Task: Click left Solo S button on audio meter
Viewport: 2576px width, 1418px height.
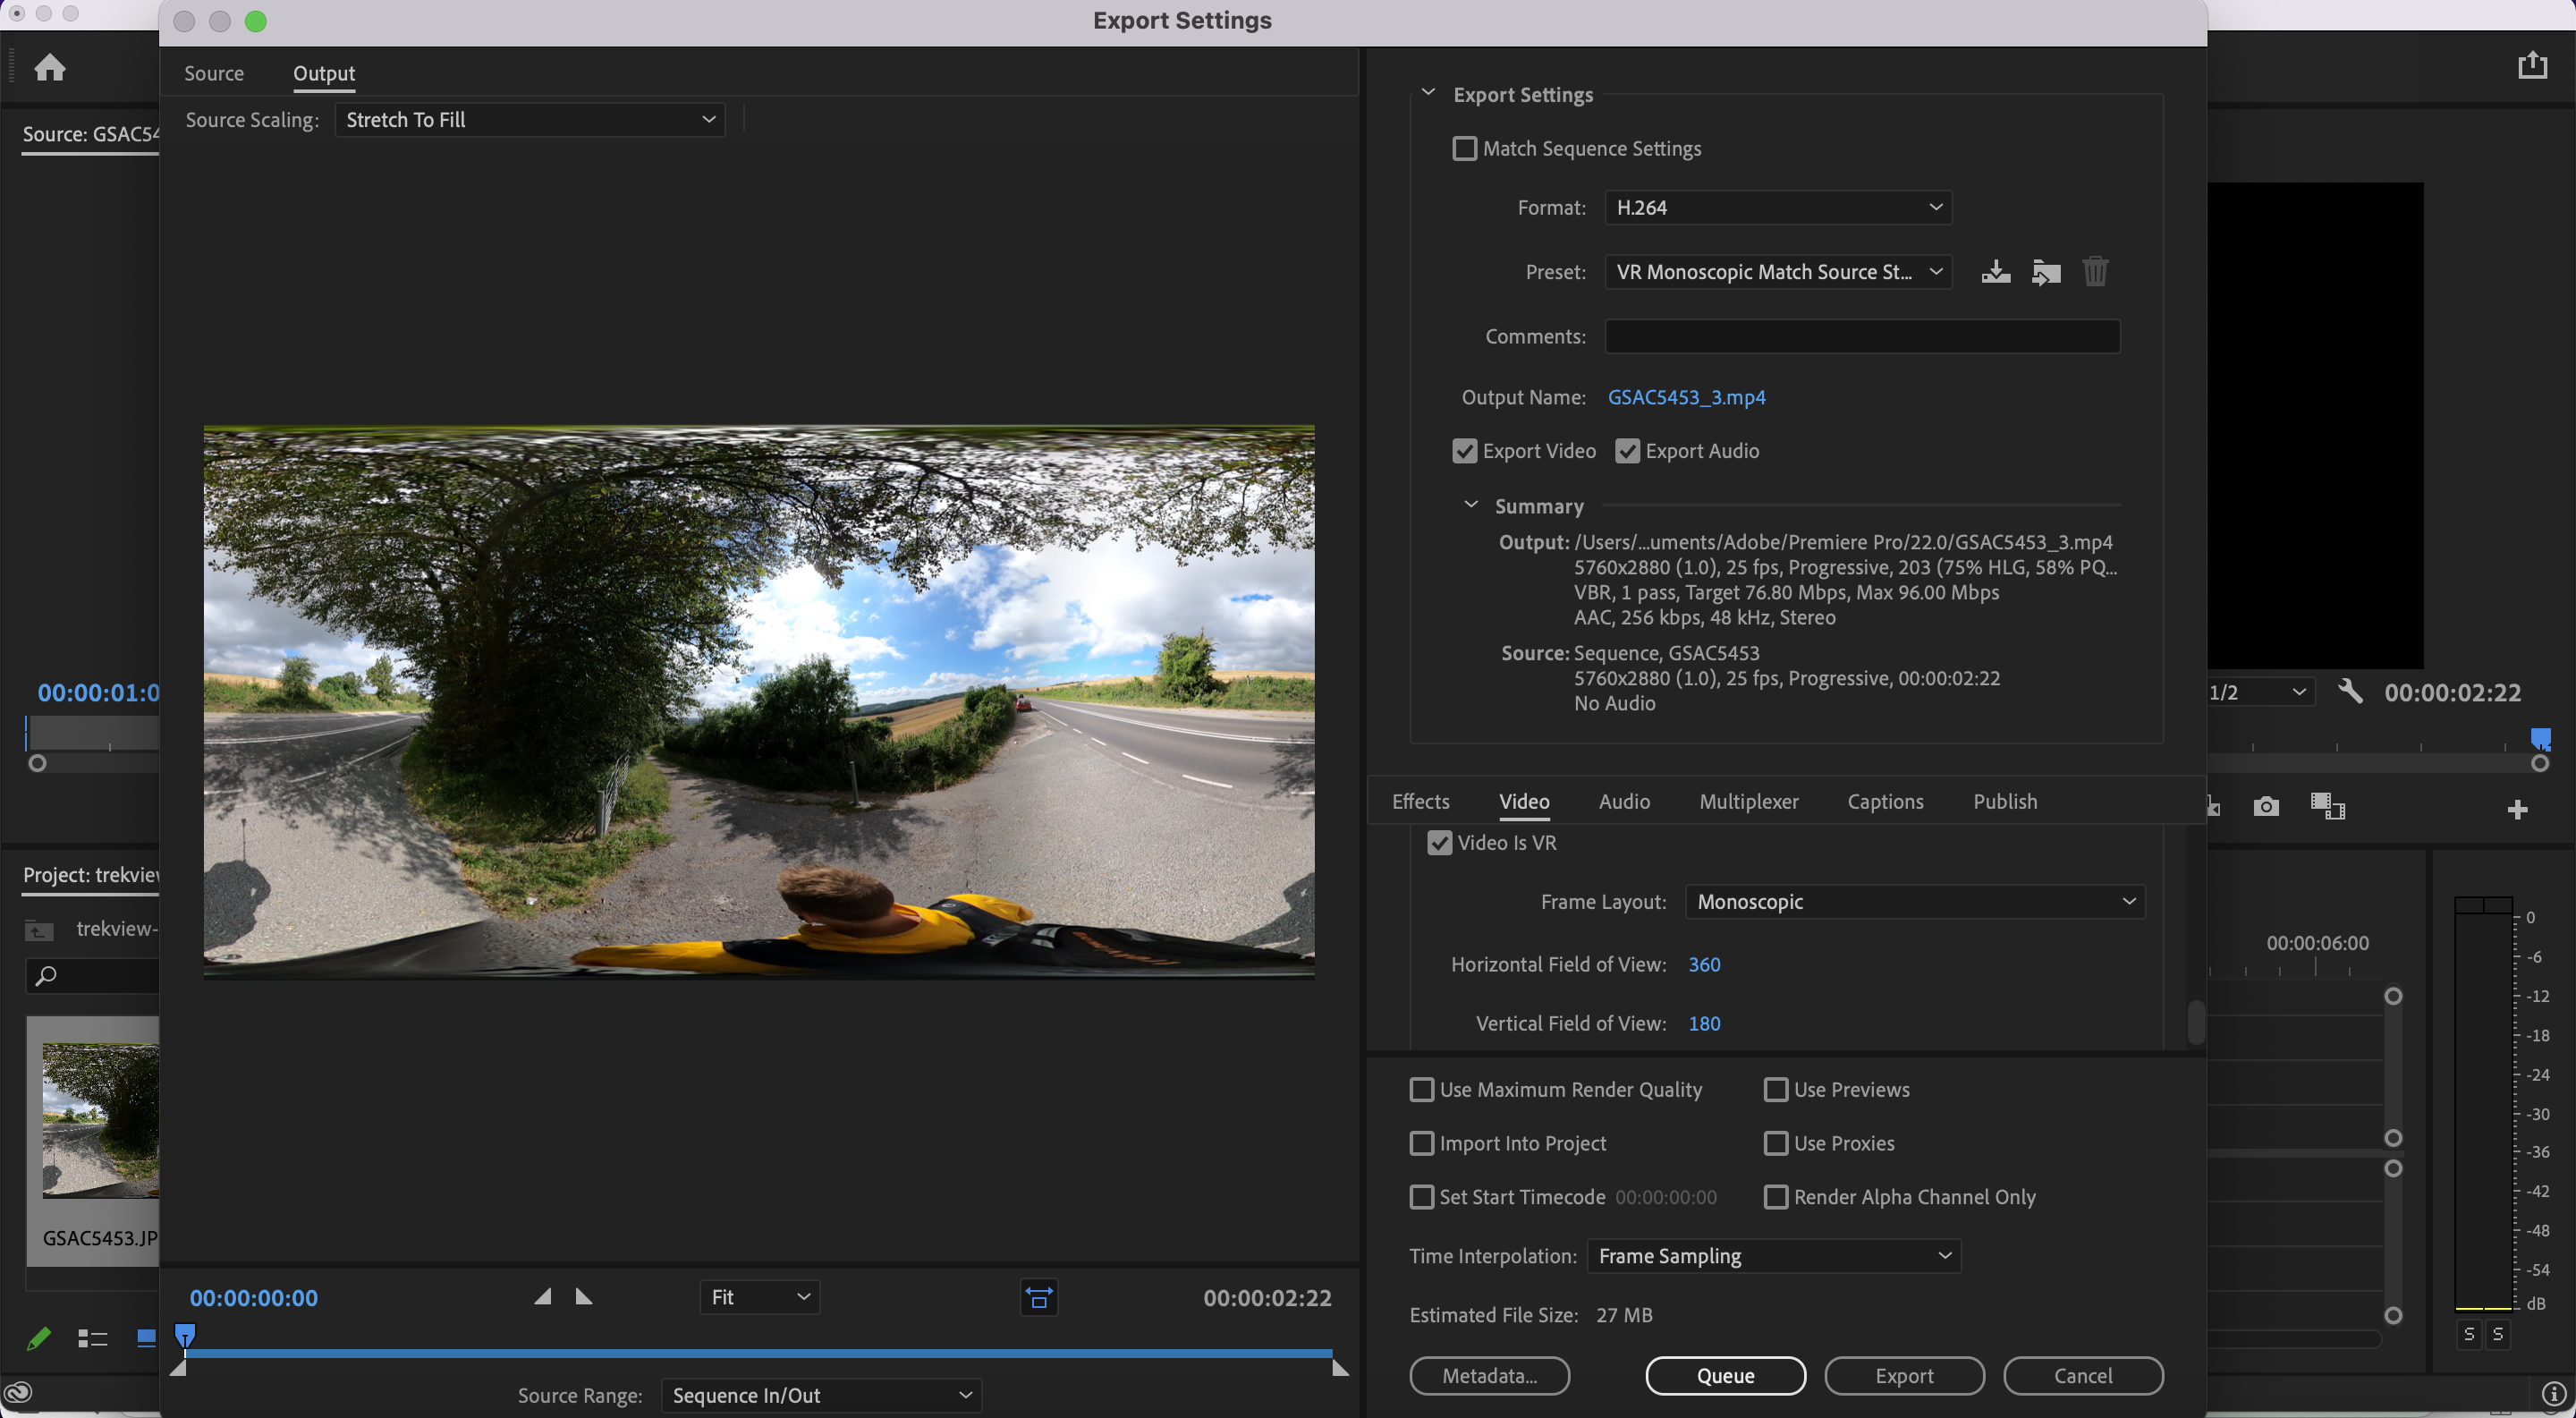Action: pyautogui.click(x=2468, y=1334)
